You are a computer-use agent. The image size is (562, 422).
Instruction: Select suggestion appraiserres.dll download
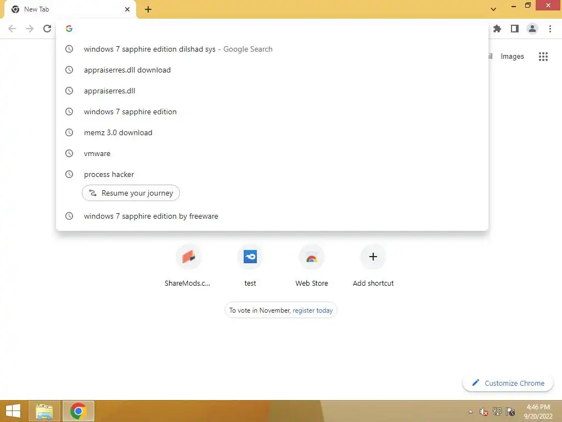pyautogui.click(x=272, y=70)
